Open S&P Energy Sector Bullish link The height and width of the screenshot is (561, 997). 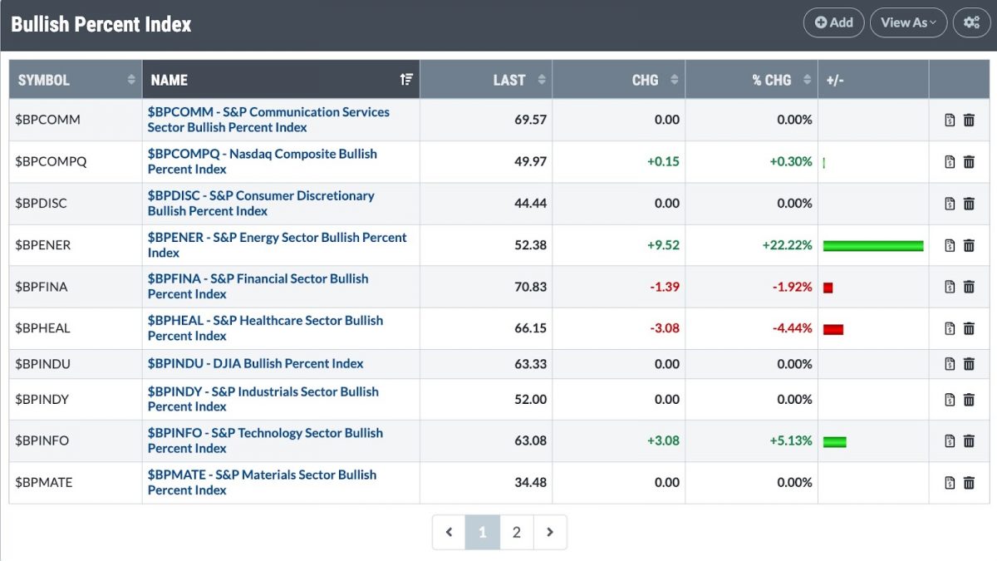click(277, 244)
